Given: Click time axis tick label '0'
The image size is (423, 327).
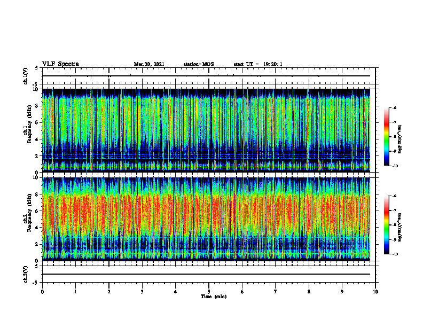Looking at the screenshot, I should point(42,292).
